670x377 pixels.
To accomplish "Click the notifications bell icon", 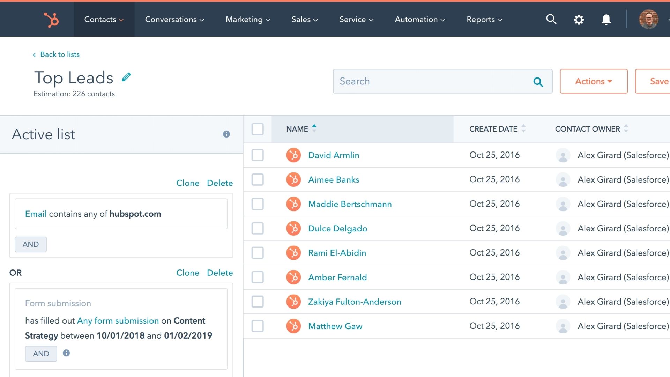I will tap(606, 19).
